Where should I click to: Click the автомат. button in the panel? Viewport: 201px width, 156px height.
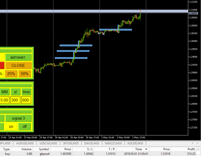click(x=18, y=57)
